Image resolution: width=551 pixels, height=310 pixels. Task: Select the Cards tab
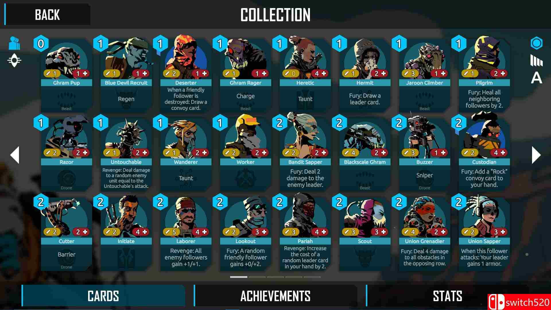103,296
